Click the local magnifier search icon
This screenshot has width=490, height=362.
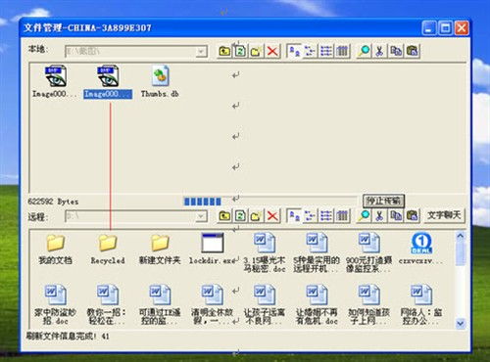coord(364,51)
